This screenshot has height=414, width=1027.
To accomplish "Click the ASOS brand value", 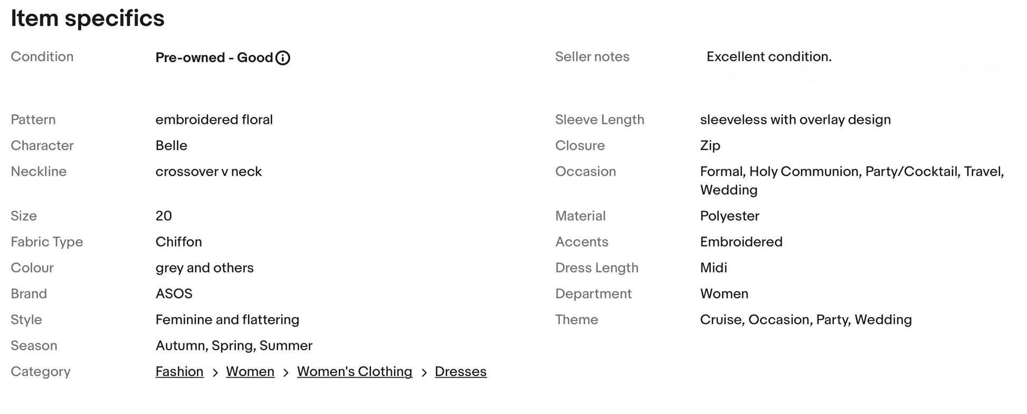I will point(174,293).
